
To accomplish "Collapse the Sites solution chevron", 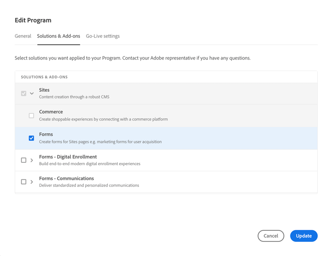I will [x=32, y=94].
